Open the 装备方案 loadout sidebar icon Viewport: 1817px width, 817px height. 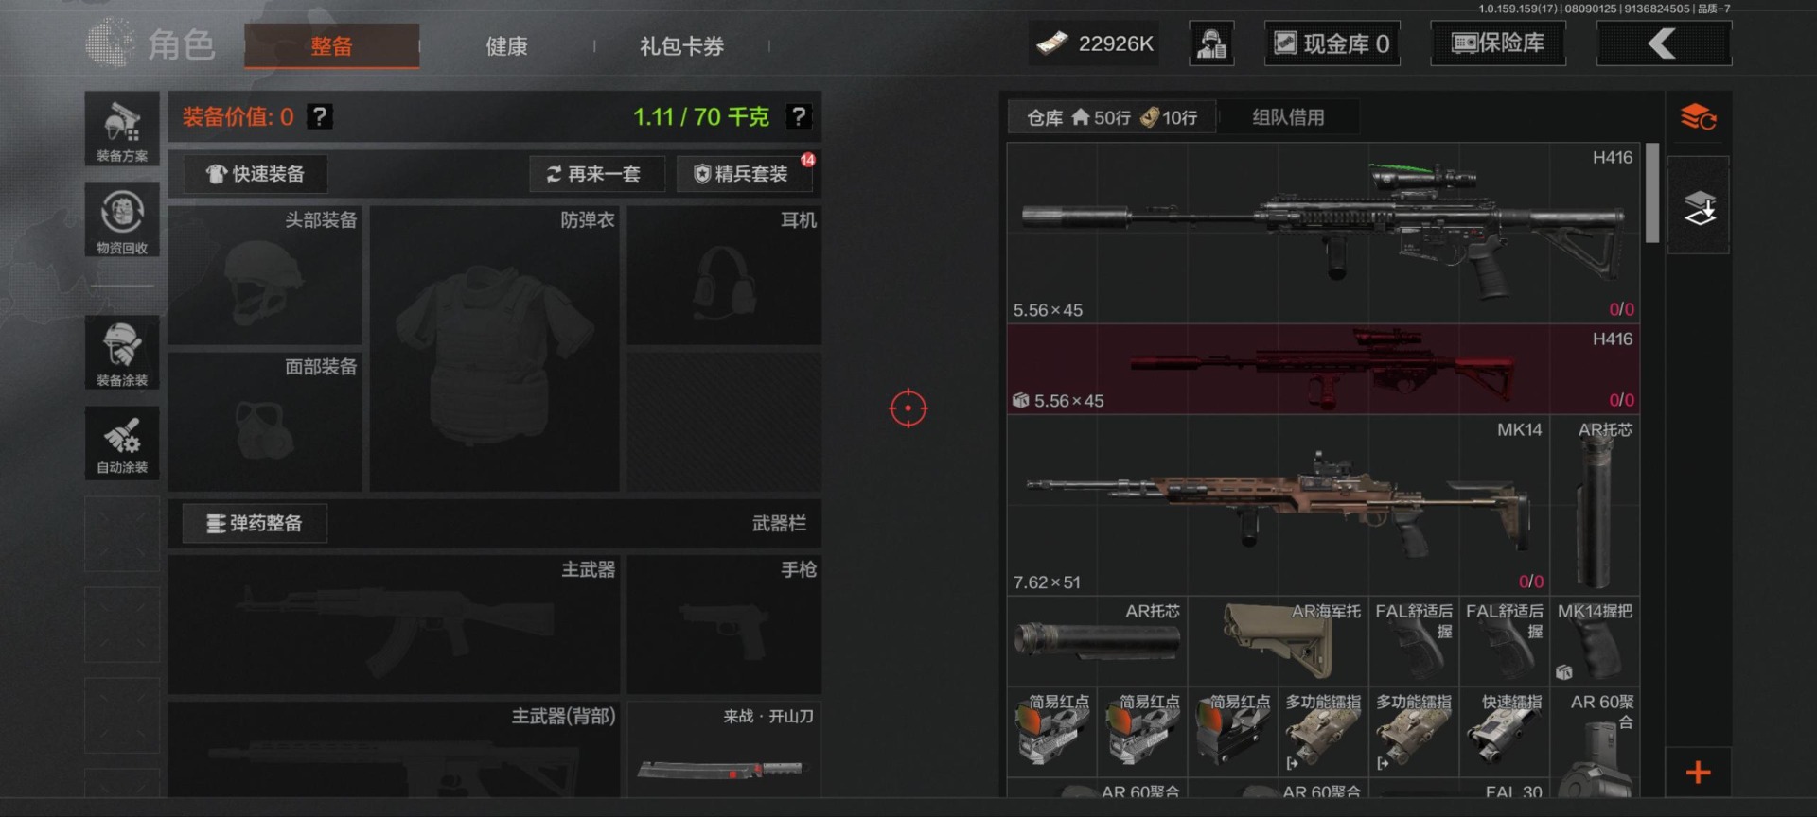click(x=122, y=129)
